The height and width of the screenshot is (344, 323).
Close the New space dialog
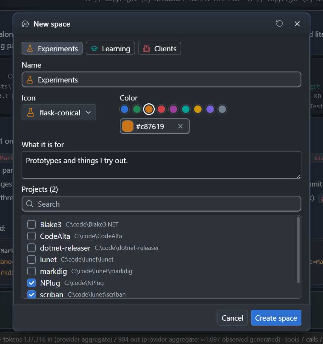click(297, 24)
